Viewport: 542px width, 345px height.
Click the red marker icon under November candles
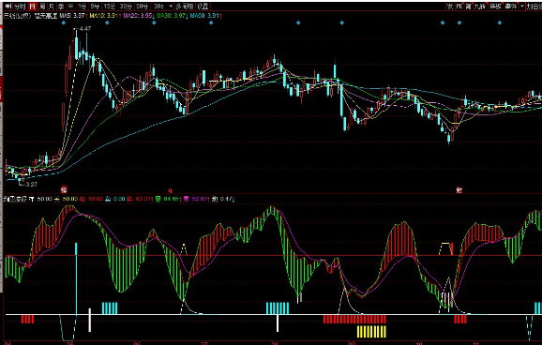[x=459, y=189]
